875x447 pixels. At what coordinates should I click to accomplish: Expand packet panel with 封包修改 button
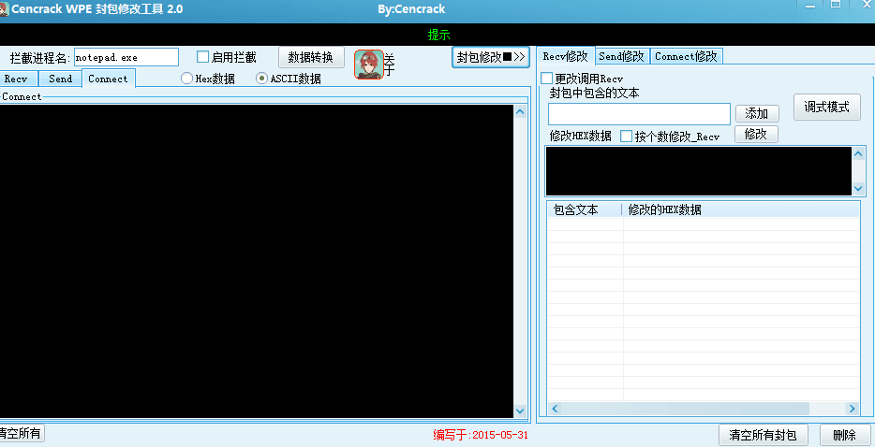coord(491,57)
